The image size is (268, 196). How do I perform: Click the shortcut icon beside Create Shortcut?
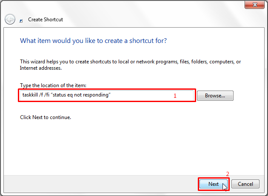coord(21,20)
